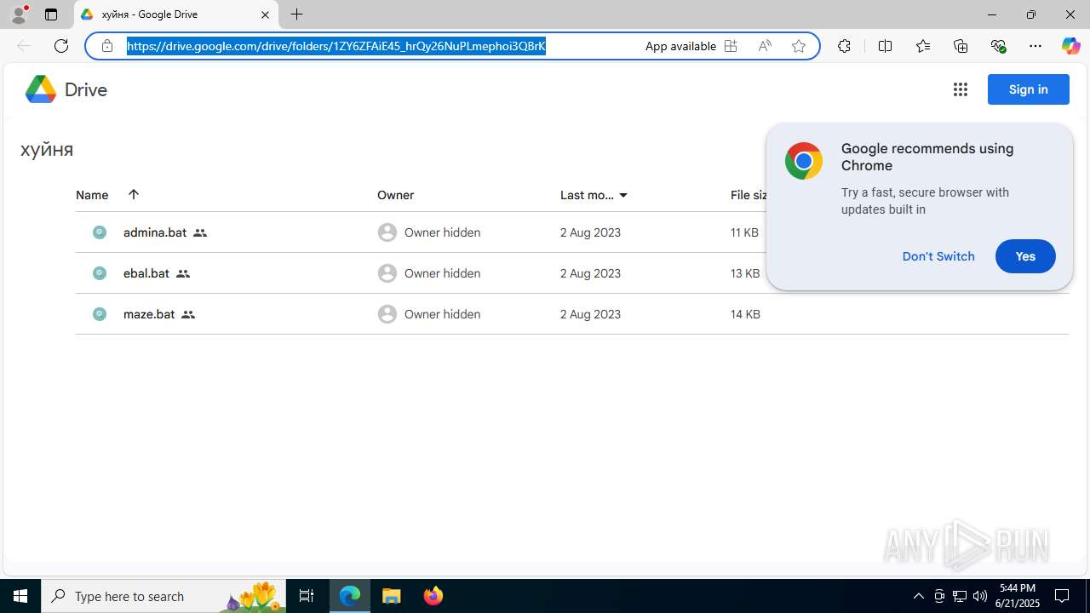Sign in to Google Drive
The height and width of the screenshot is (613, 1090).
click(1029, 89)
